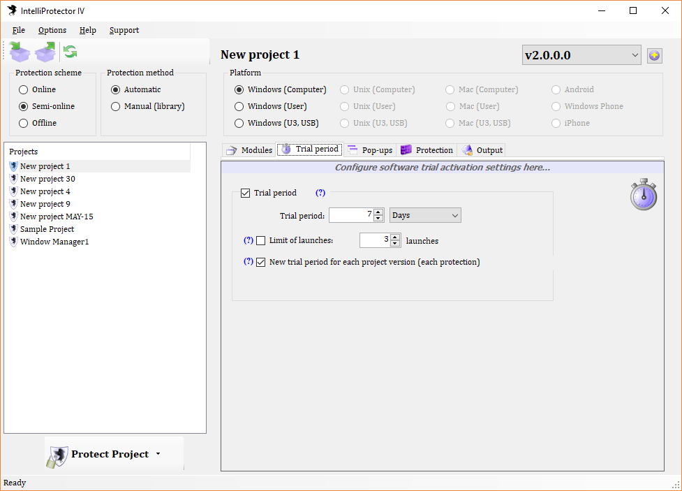682x491 pixels.
Task: Switch to the Pop-ups tab
Action: (x=370, y=149)
